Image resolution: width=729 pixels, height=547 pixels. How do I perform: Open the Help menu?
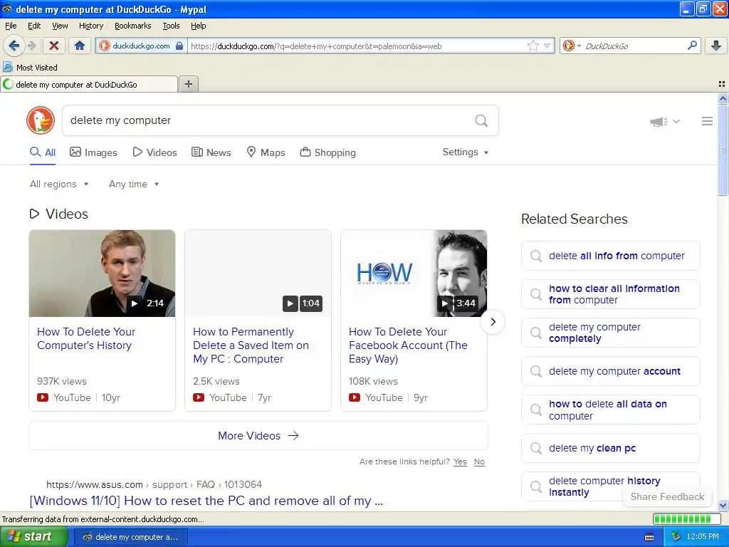(198, 26)
